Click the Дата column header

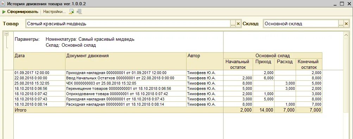point(39,61)
